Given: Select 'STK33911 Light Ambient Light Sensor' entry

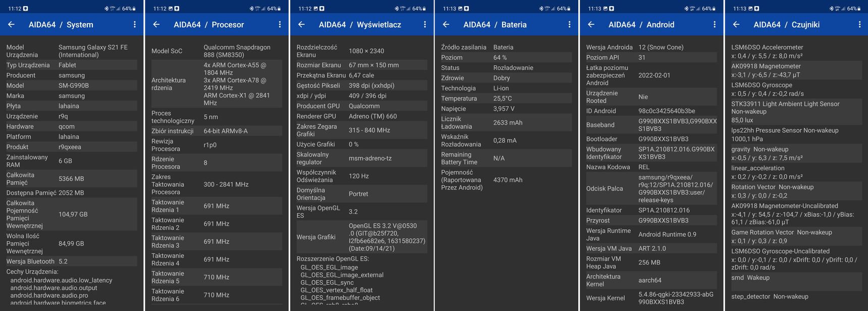Looking at the screenshot, I should (796, 112).
